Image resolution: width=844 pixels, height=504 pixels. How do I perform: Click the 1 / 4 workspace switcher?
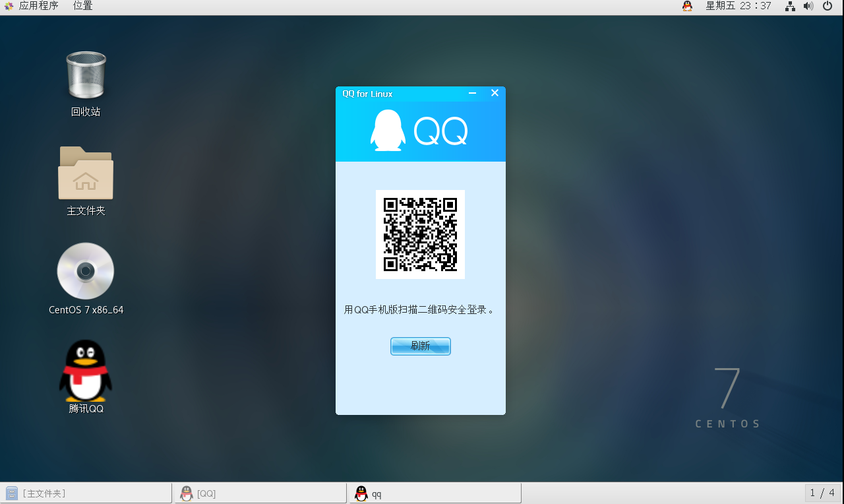(x=822, y=493)
